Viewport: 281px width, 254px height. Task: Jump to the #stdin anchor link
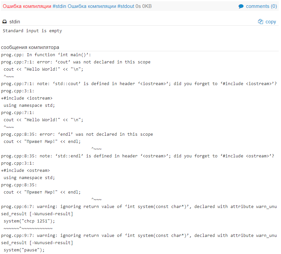tap(59, 6)
